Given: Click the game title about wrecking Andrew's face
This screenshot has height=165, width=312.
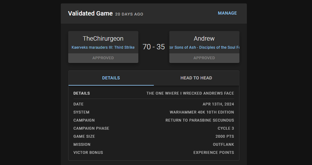Looking at the screenshot, I should tap(190, 93).
